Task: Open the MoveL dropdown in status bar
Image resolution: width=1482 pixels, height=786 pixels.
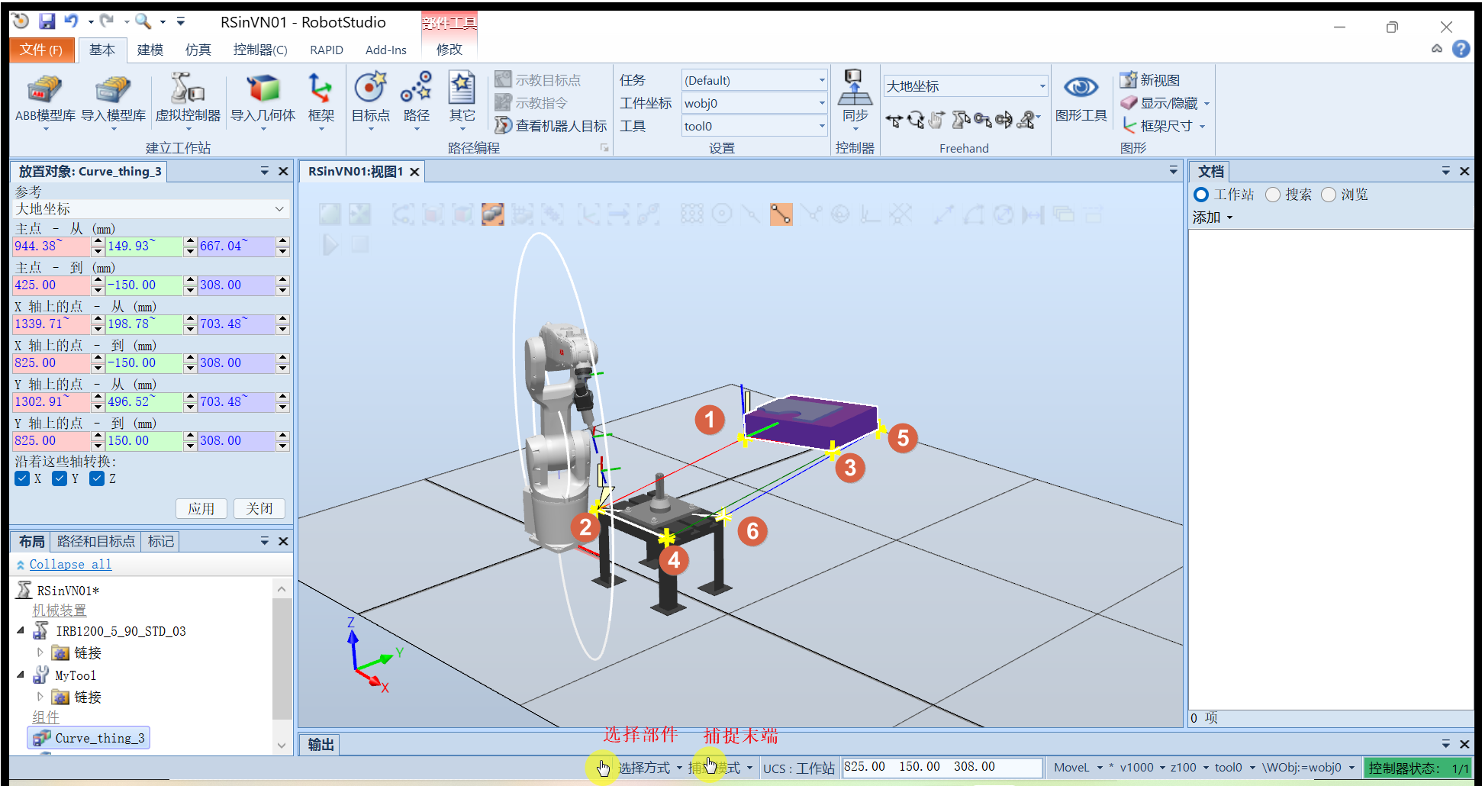Action: [1078, 767]
